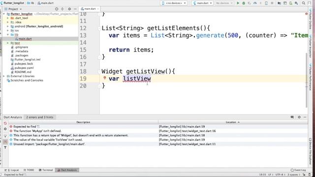Expand the test folder
The height and width of the screenshot is (177, 315).
pyautogui.click(x=8, y=43)
